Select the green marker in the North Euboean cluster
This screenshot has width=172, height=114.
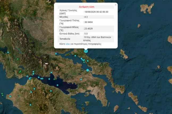pyautogui.click(x=84, y=62)
